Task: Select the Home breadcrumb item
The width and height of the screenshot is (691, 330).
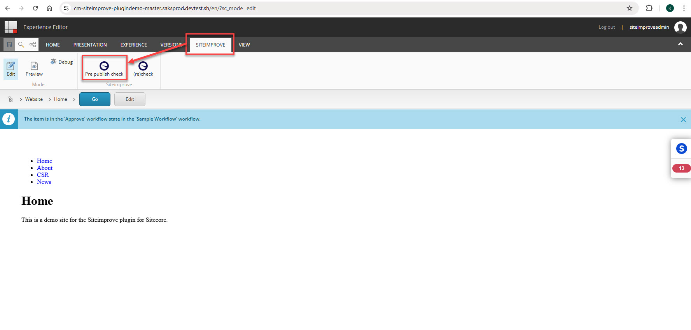Action: [61, 99]
